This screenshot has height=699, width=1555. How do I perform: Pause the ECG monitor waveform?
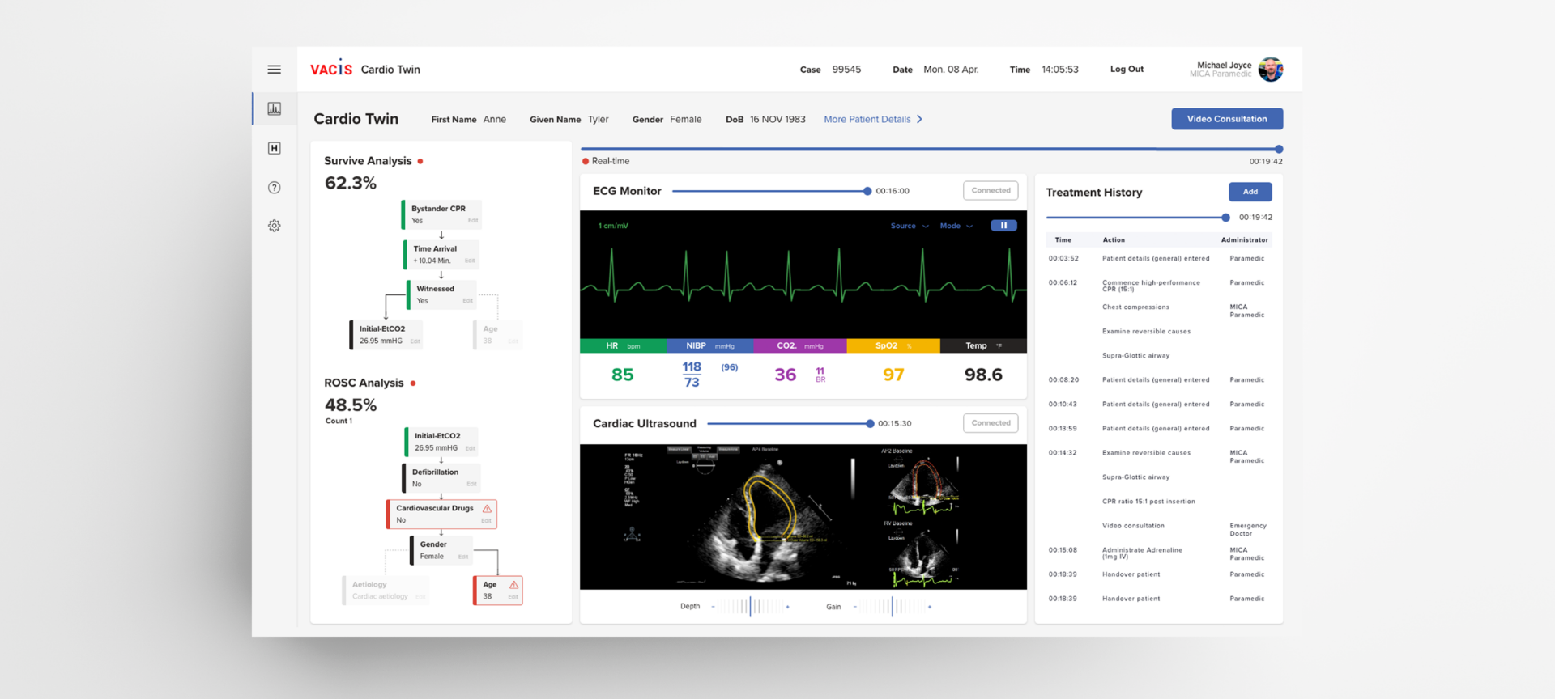[x=1003, y=226]
